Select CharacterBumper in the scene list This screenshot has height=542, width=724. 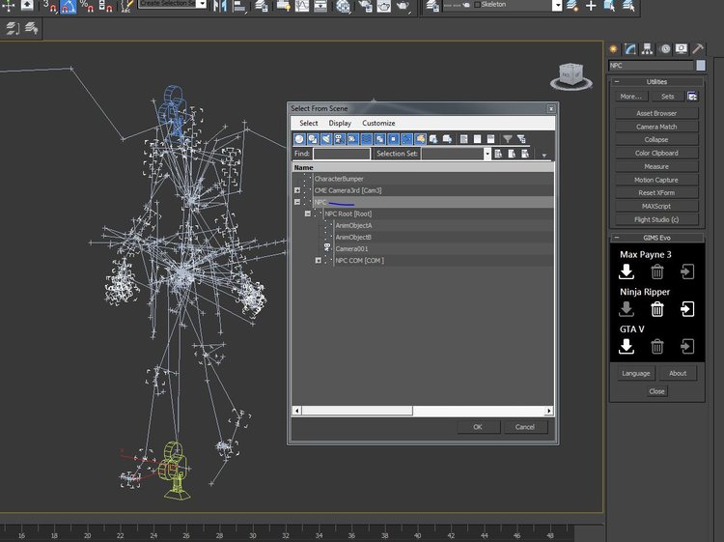(339, 179)
